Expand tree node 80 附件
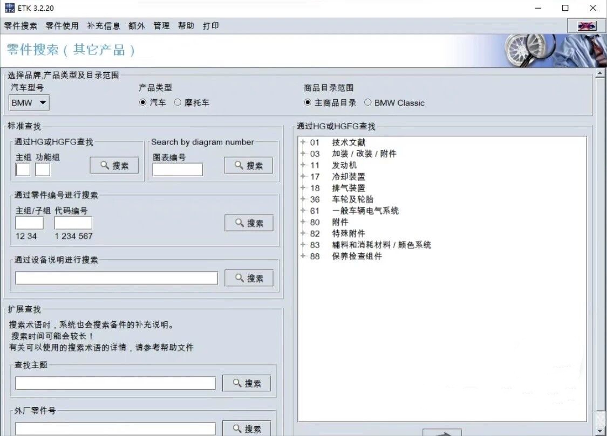 click(x=303, y=222)
